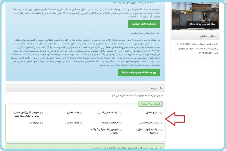
Task: Click text در این مرکز فقط به موتورسیکلت
Action: 137,95
